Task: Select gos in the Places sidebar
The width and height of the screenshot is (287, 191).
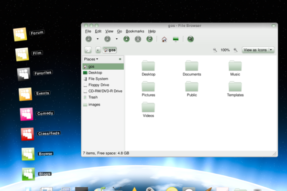Action: pyautogui.click(x=103, y=66)
